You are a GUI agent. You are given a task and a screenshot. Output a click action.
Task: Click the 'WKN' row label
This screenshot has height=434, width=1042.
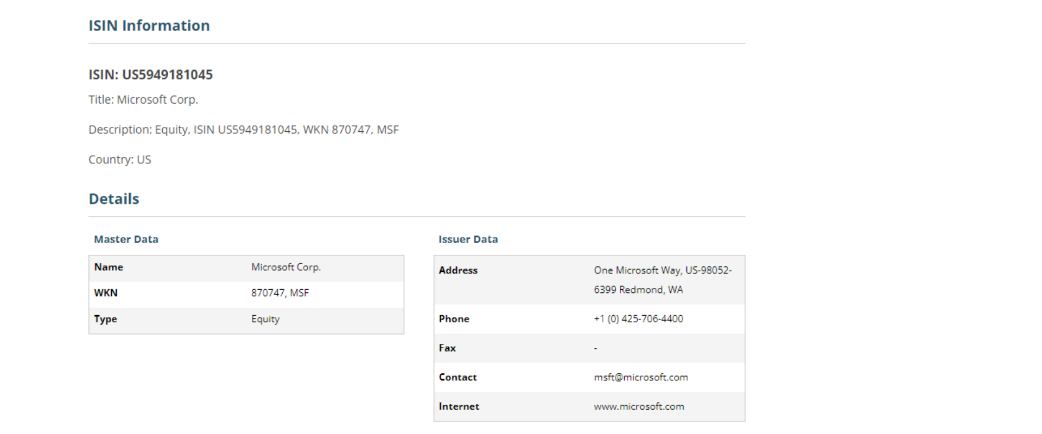(106, 293)
